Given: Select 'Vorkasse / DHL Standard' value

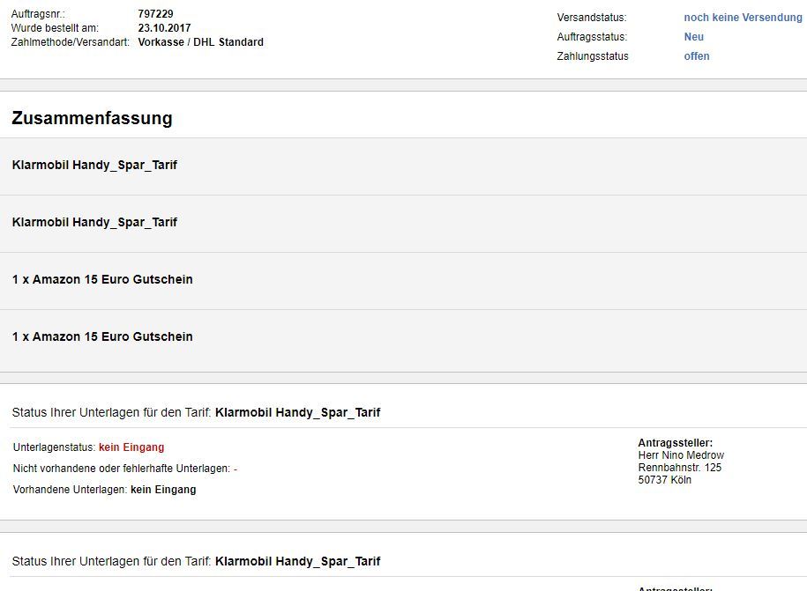Looking at the screenshot, I should click(201, 42).
